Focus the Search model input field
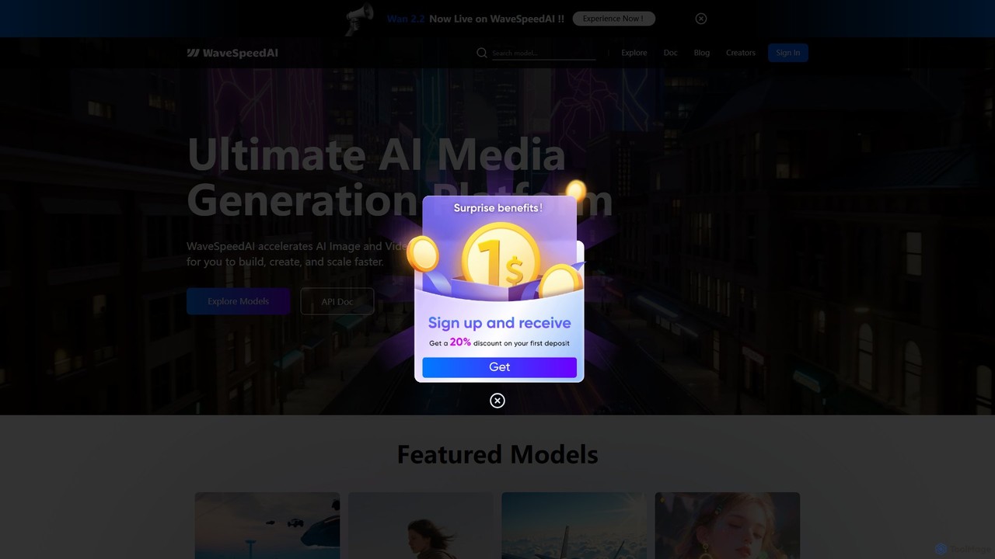The image size is (995, 559). [x=543, y=53]
